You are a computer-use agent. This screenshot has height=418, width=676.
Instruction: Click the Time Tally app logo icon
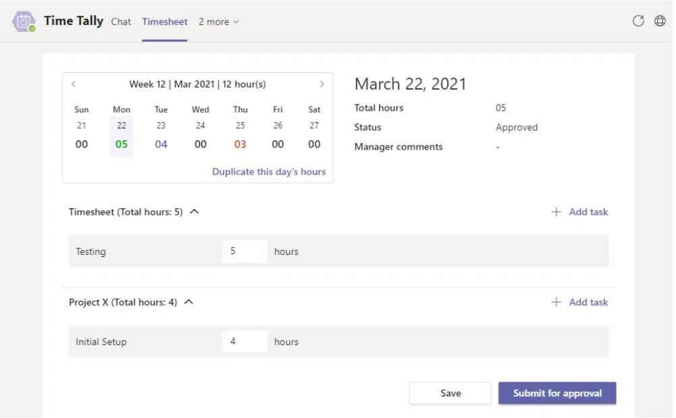pyautogui.click(x=24, y=21)
